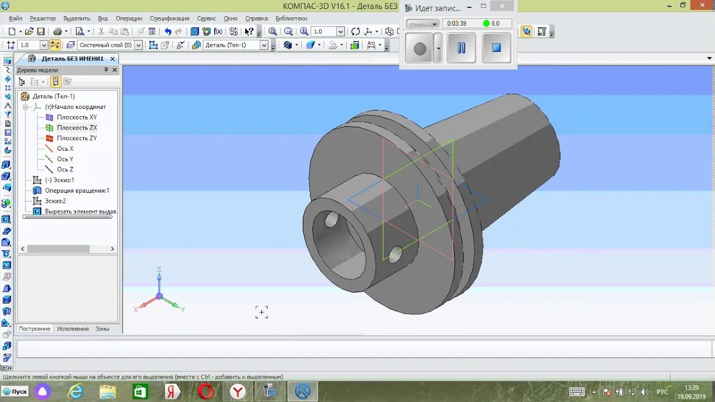Viewport: 715px width, 402px height.
Task: Toggle orthogonal drawing mode button
Action: pyautogui.click(x=55, y=45)
